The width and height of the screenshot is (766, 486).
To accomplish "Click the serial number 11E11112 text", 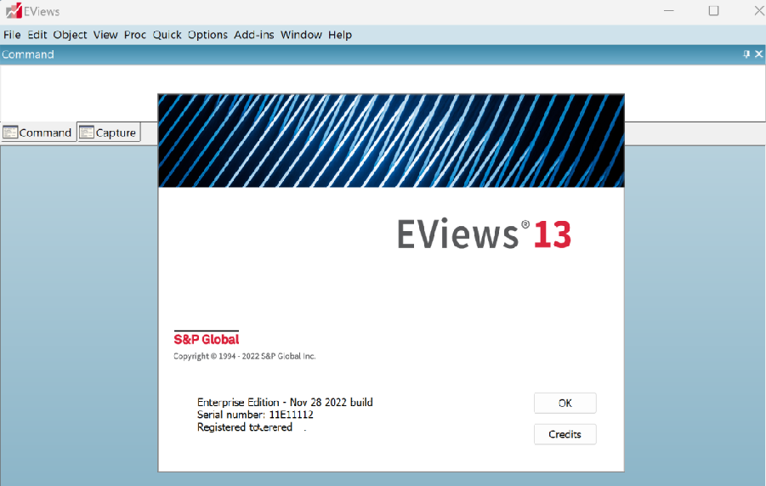I will [x=291, y=415].
